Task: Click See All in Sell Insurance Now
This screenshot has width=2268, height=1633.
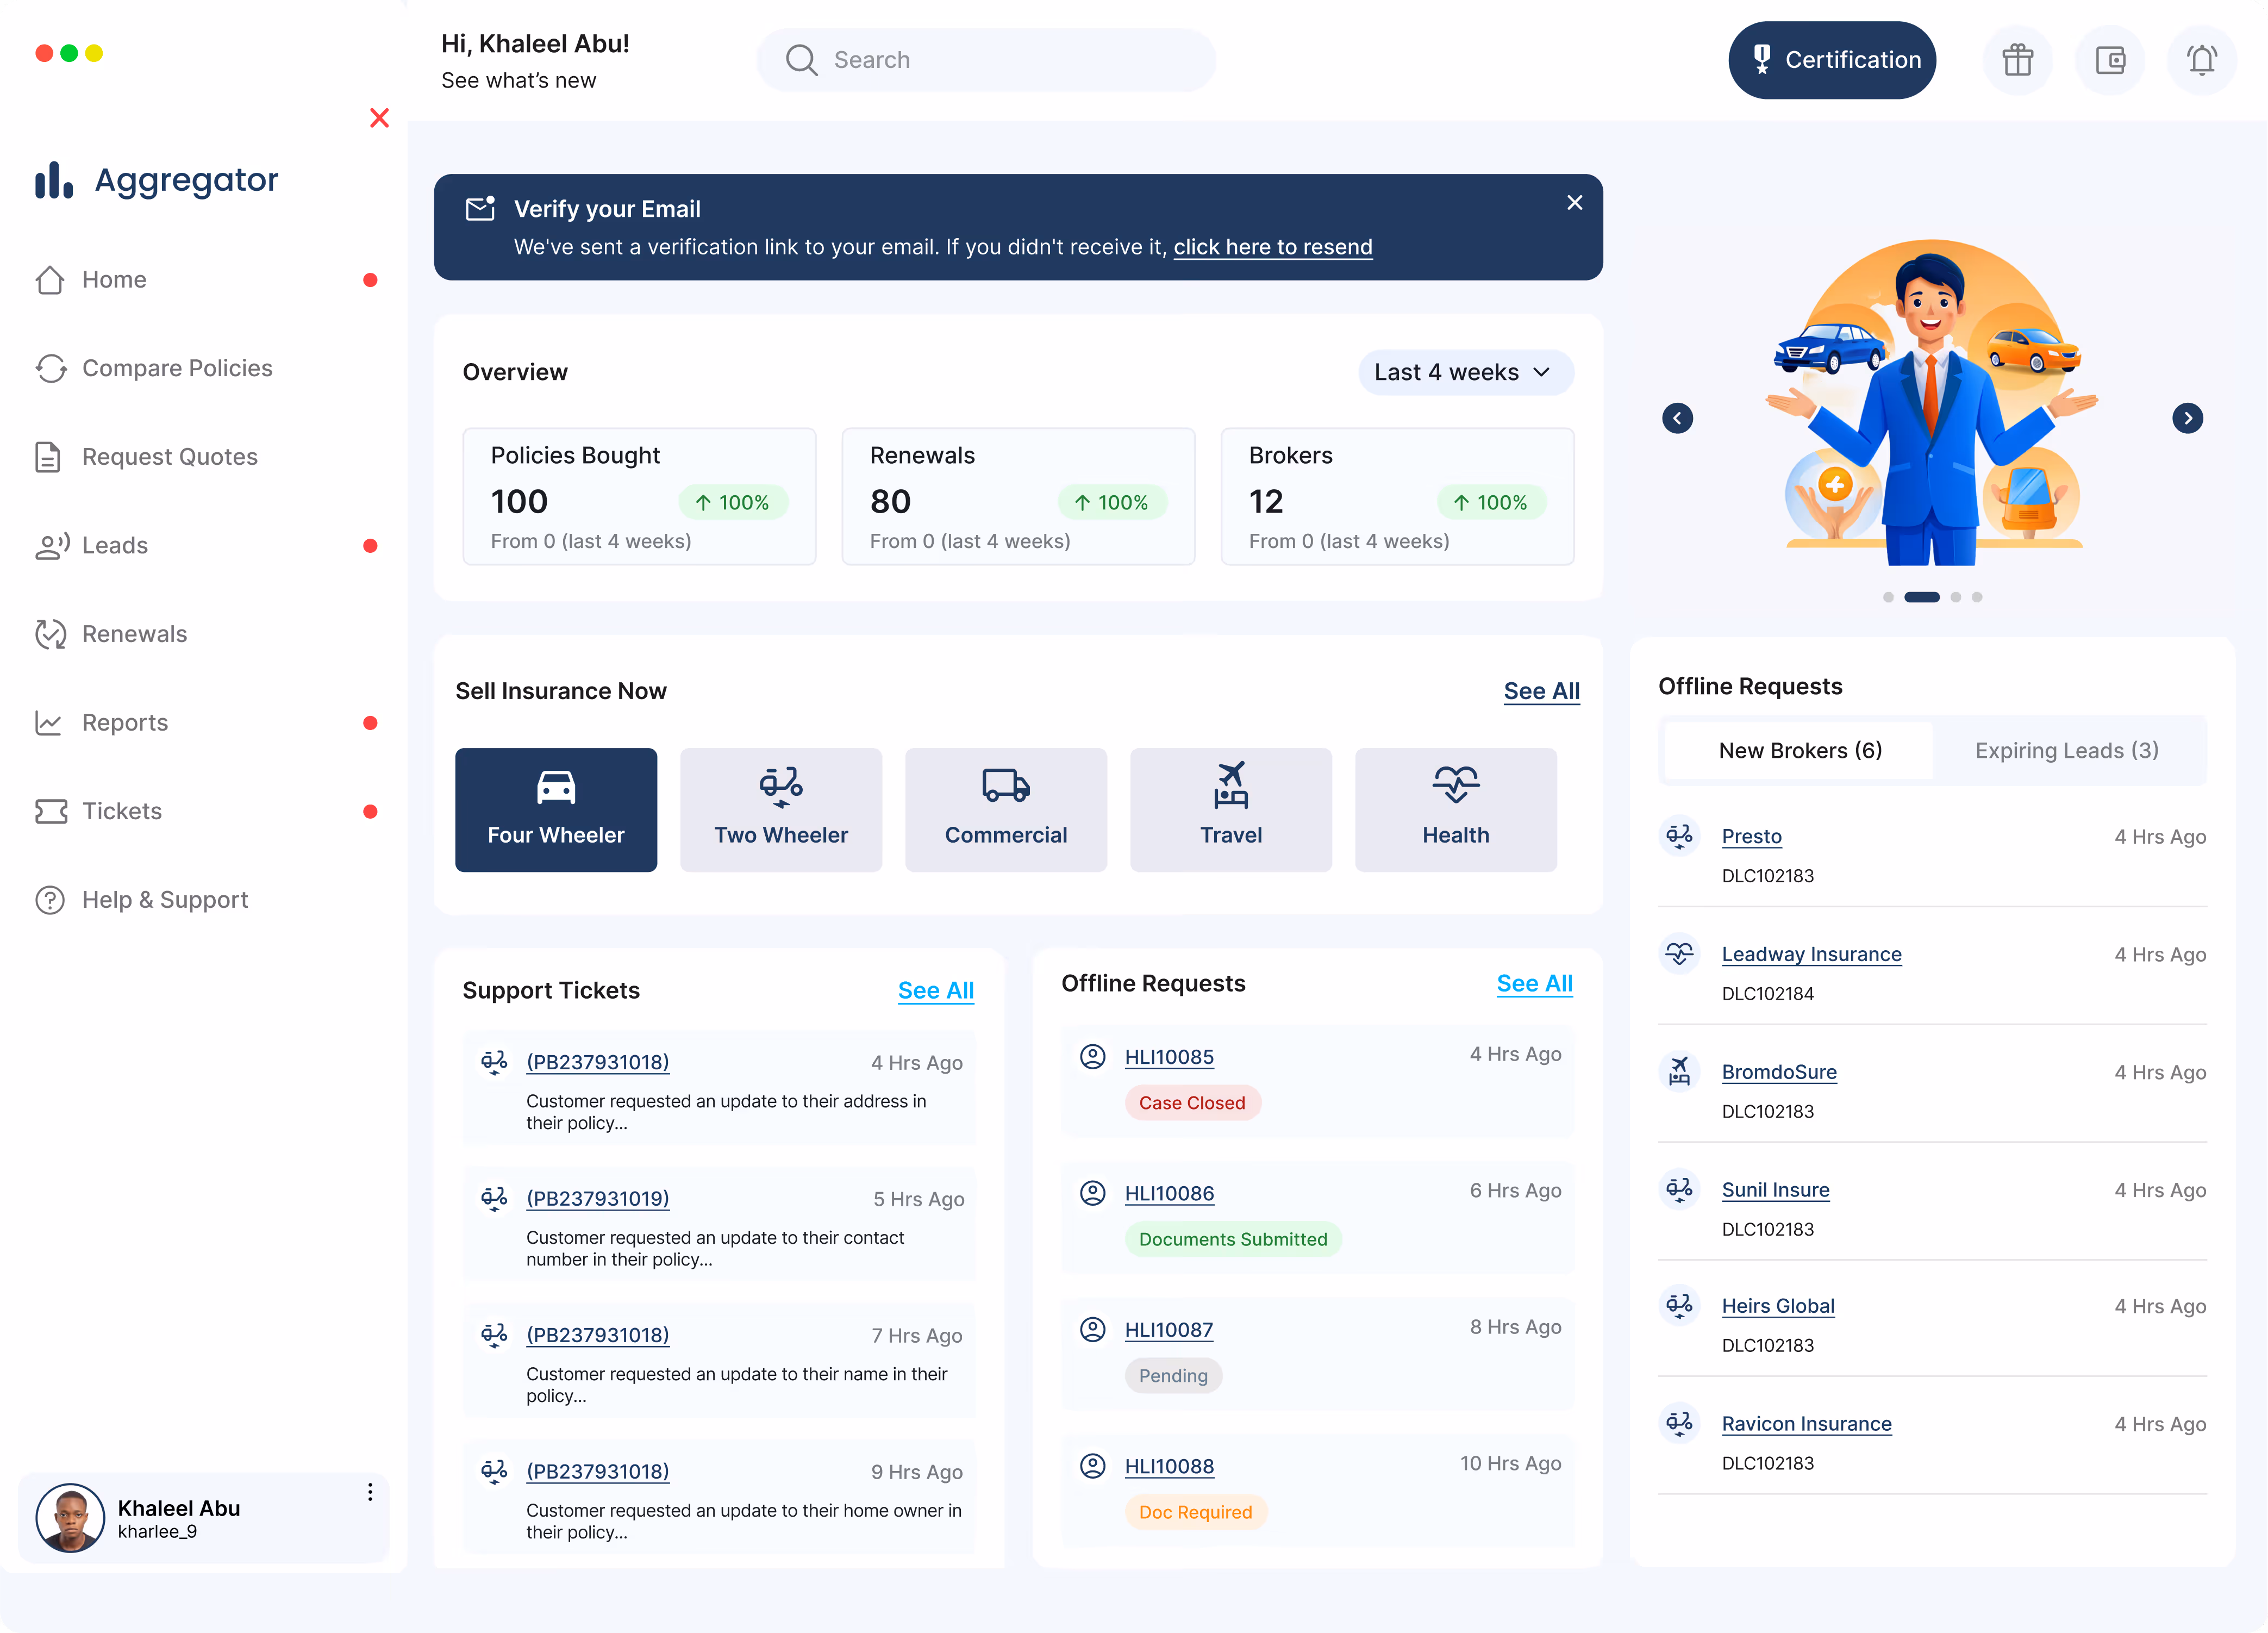Action: coord(1542,691)
